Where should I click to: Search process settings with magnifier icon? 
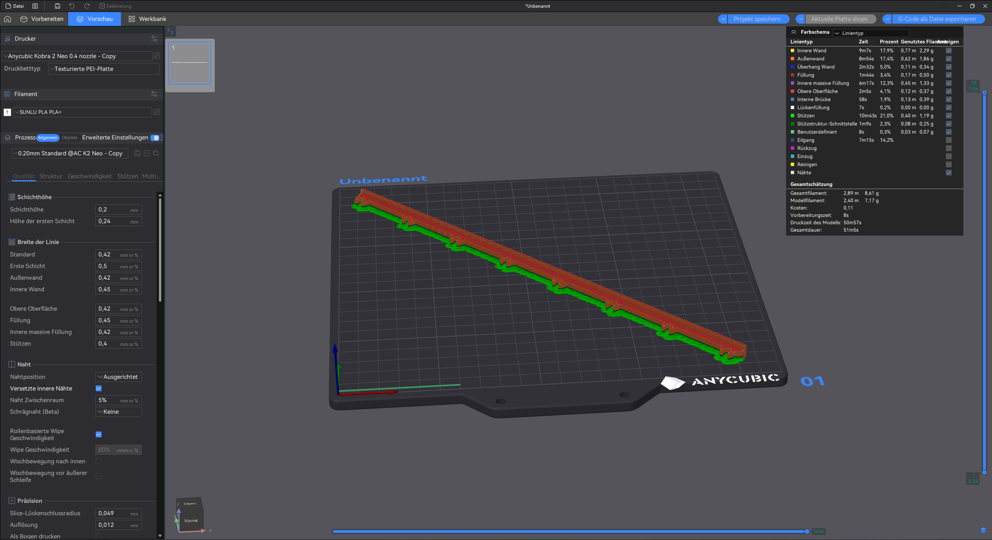(156, 153)
